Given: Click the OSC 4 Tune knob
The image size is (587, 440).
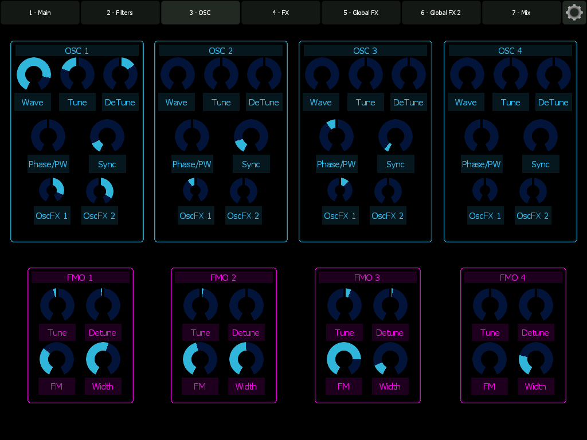Looking at the screenshot, I should (x=511, y=74).
